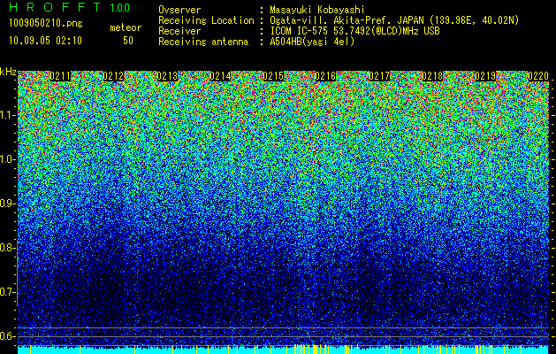This screenshot has width=556, height=354.
Task: Click the meteor count value 50
Action: coord(128,41)
